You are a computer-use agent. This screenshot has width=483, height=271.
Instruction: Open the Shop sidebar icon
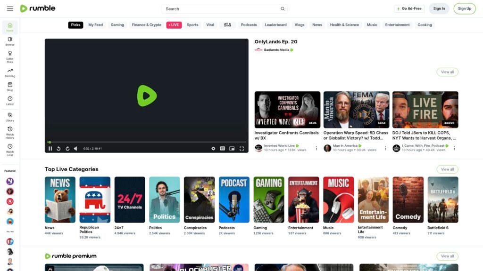pyautogui.click(x=10, y=87)
